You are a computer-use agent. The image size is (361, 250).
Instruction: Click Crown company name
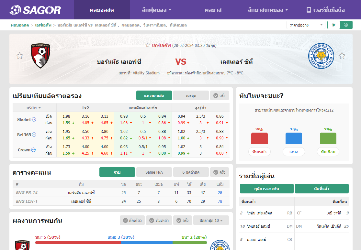(24, 150)
